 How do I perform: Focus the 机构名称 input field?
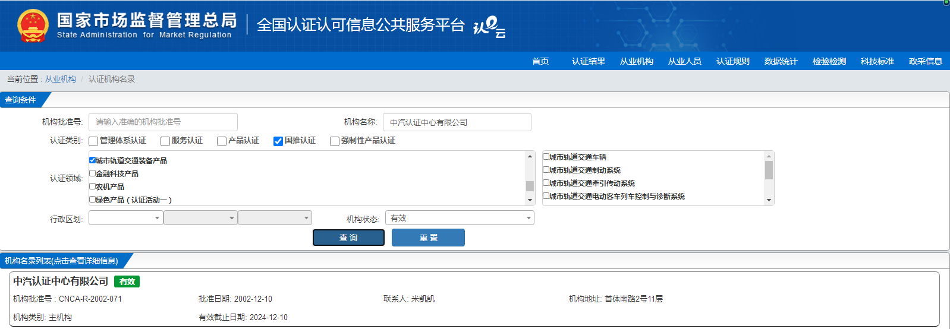pyautogui.click(x=457, y=122)
